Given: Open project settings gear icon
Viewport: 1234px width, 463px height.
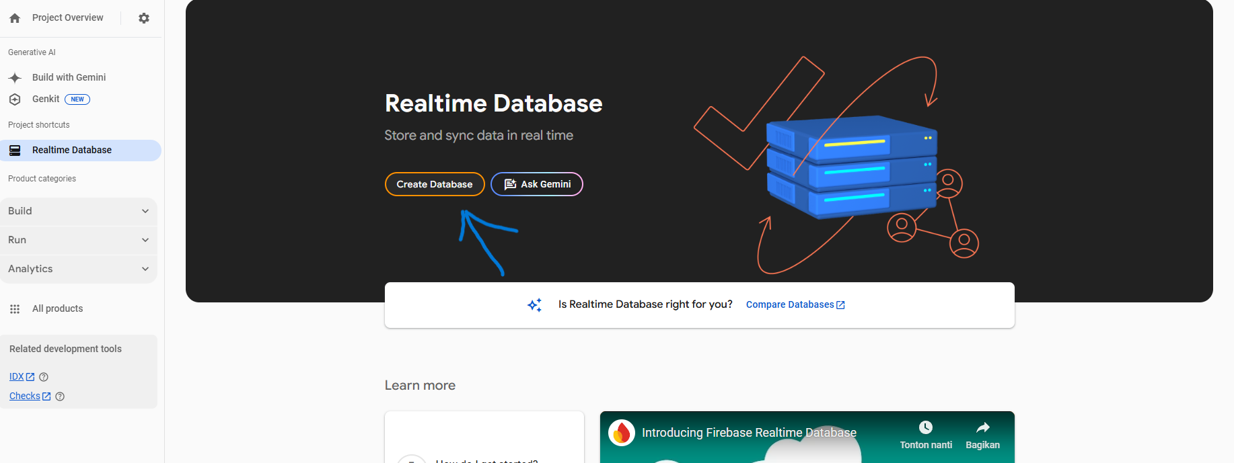Looking at the screenshot, I should (x=144, y=18).
